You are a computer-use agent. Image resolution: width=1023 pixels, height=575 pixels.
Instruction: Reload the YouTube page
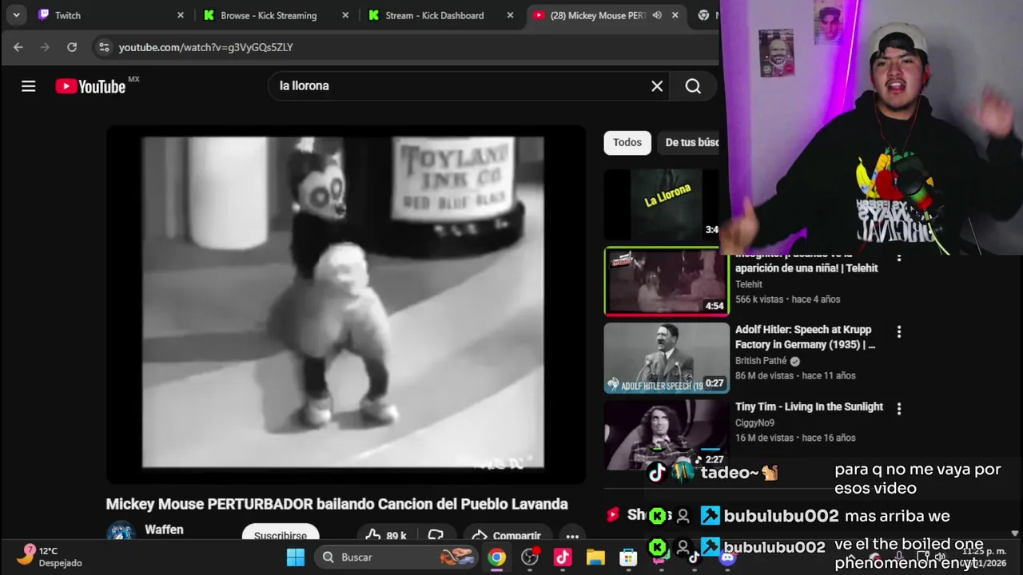[x=72, y=47]
